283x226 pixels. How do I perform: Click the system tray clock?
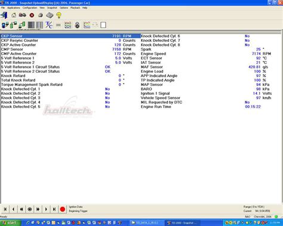tap(275, 223)
